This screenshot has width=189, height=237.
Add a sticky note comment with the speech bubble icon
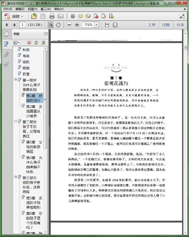80,16
